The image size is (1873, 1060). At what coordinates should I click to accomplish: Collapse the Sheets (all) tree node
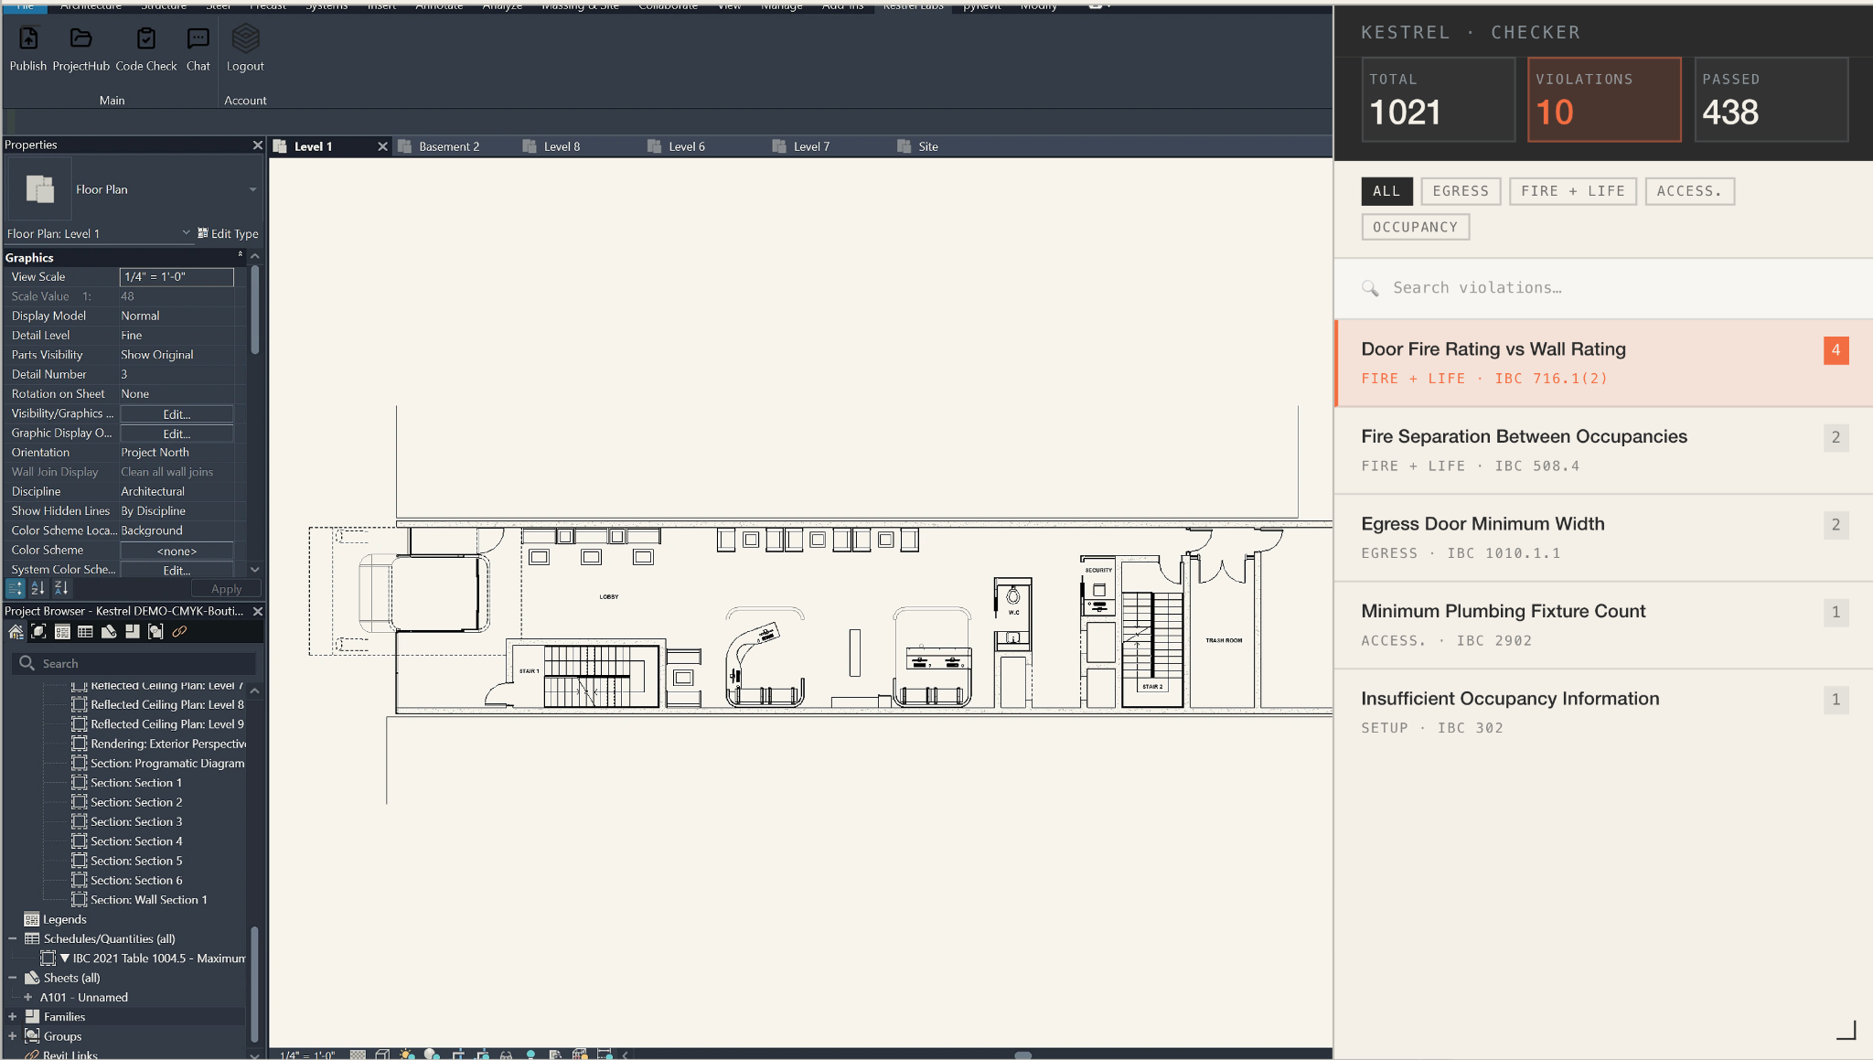click(13, 978)
